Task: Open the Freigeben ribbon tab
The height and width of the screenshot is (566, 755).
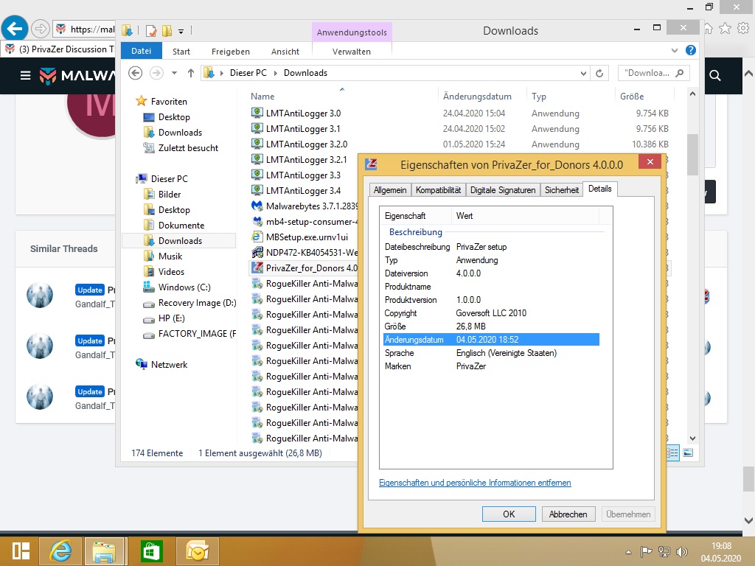Action: click(231, 52)
